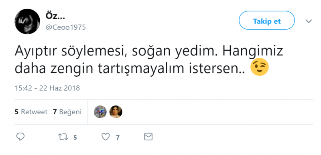Open the author's profile picture
321x155 pixels.
pos(27,22)
